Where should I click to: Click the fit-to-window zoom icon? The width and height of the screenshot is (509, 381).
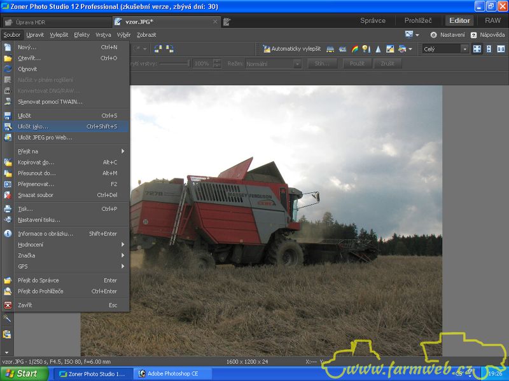(x=477, y=49)
